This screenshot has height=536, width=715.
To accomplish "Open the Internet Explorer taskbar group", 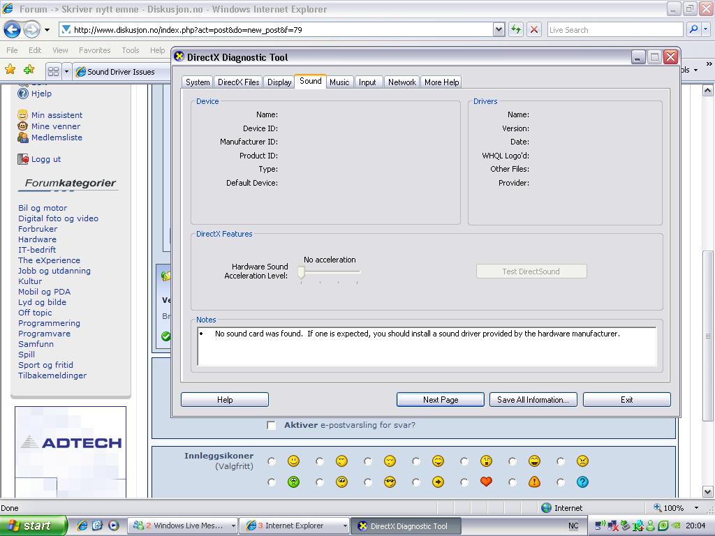I will point(295,526).
